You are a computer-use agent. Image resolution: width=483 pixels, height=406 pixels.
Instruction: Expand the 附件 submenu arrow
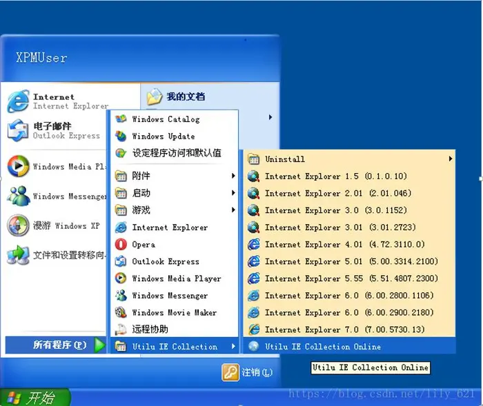[x=233, y=176]
